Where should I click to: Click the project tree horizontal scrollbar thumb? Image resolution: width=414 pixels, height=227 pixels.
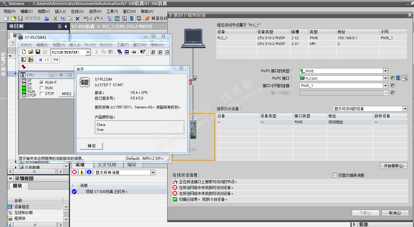point(34,172)
